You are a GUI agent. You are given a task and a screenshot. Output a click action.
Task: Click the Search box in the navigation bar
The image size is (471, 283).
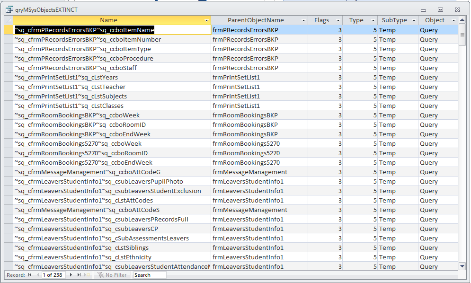[x=150, y=275]
